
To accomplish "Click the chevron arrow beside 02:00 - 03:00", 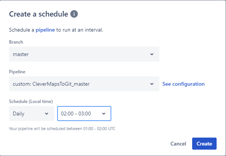I will (x=103, y=114).
